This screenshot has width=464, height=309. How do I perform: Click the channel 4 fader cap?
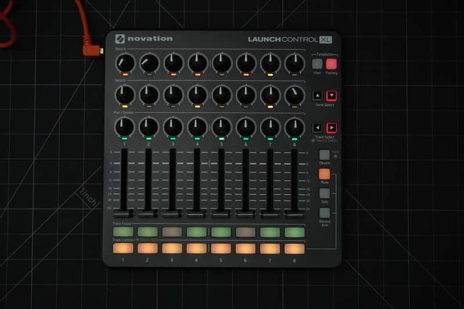pyautogui.click(x=197, y=213)
